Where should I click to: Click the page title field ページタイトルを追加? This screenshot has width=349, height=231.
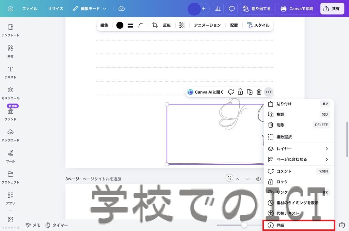tap(102, 179)
